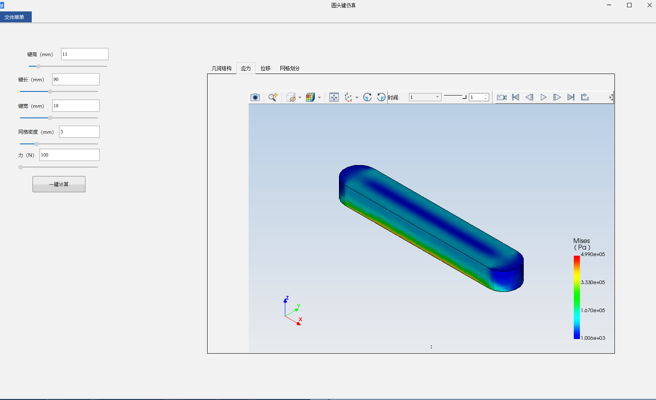
Task: Click the 力 (N) input field
Action: 69,155
